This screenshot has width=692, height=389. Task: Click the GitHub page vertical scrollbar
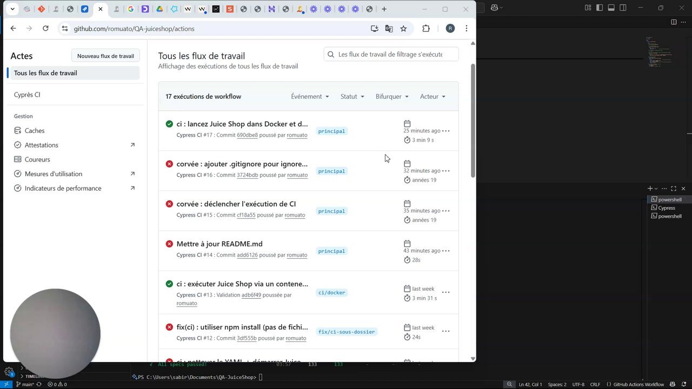coord(474,121)
